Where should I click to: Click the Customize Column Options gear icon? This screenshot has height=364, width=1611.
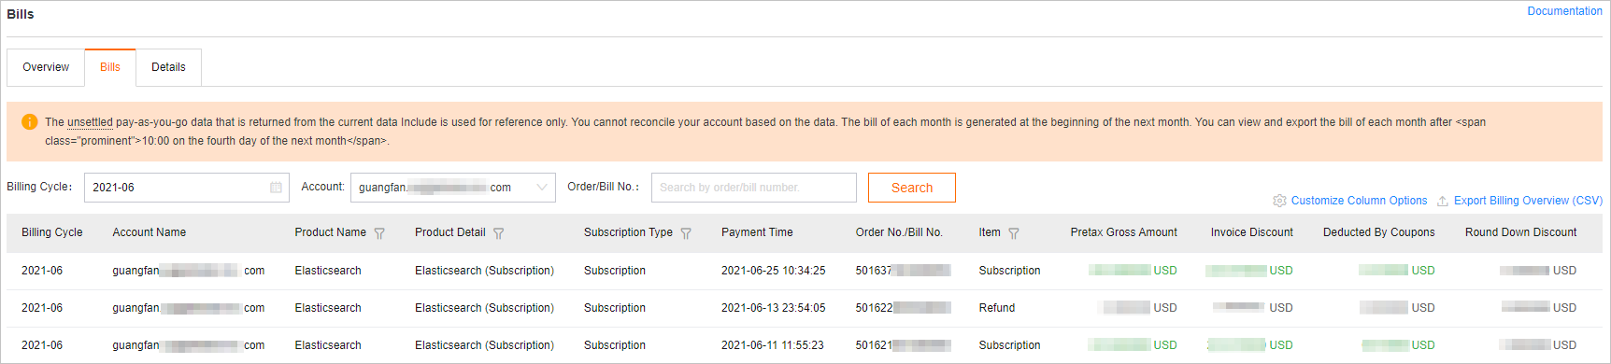(x=1279, y=201)
